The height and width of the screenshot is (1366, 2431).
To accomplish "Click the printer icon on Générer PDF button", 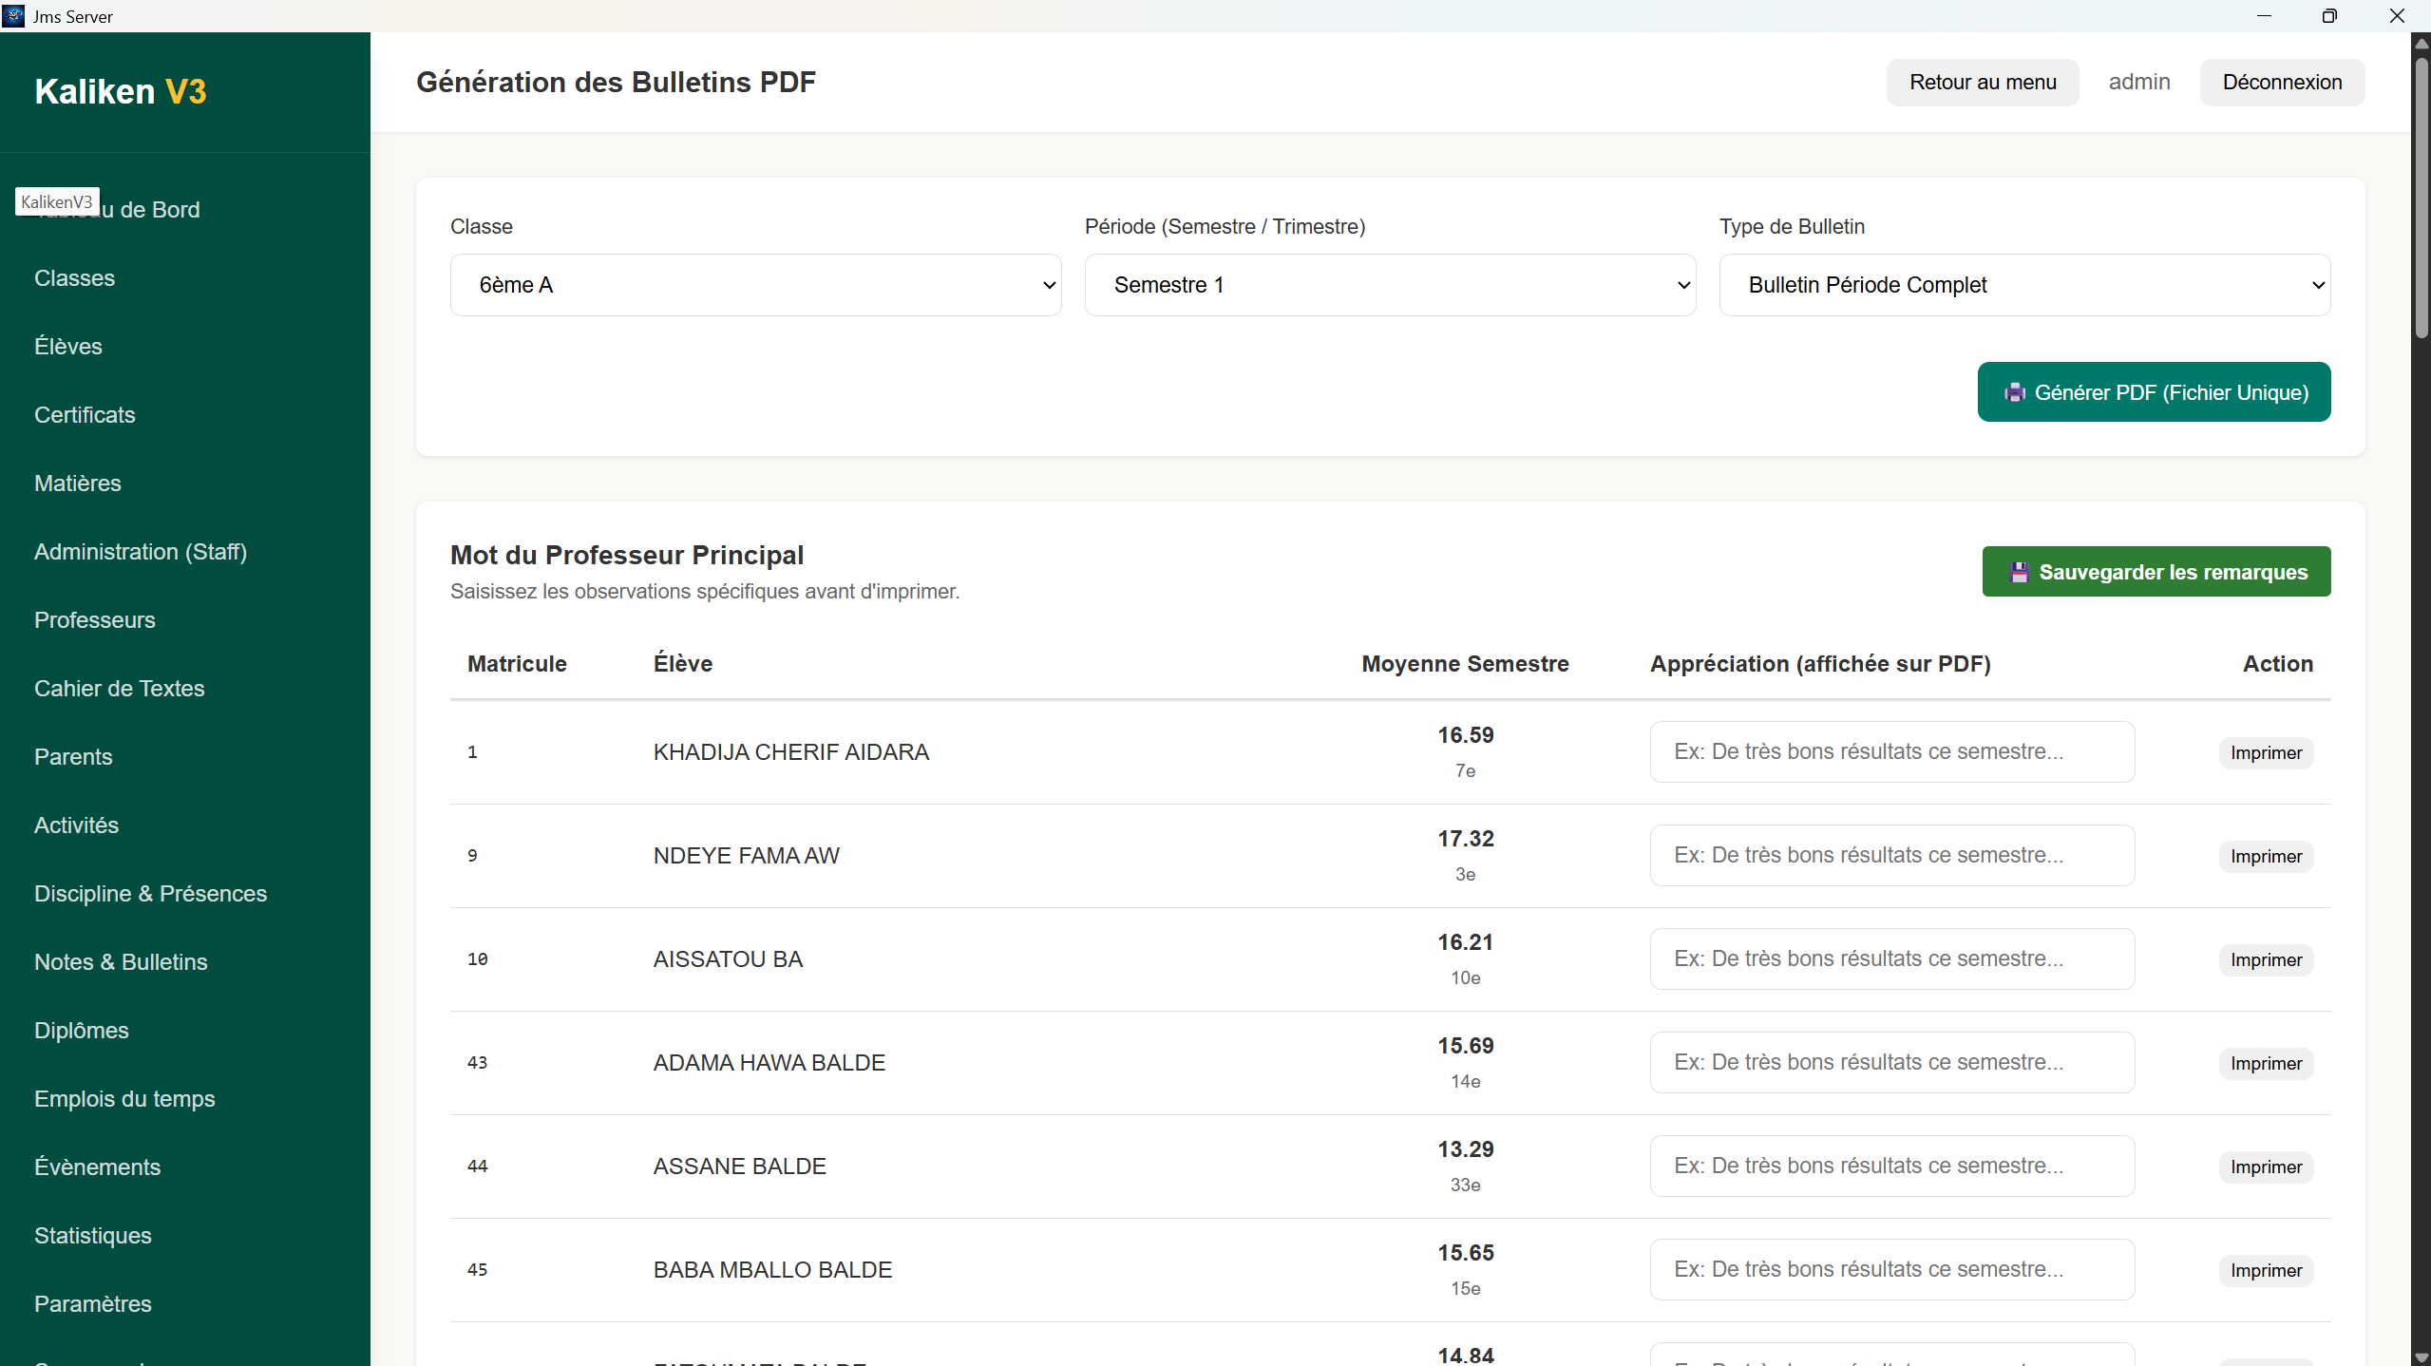I will [x=2014, y=393].
